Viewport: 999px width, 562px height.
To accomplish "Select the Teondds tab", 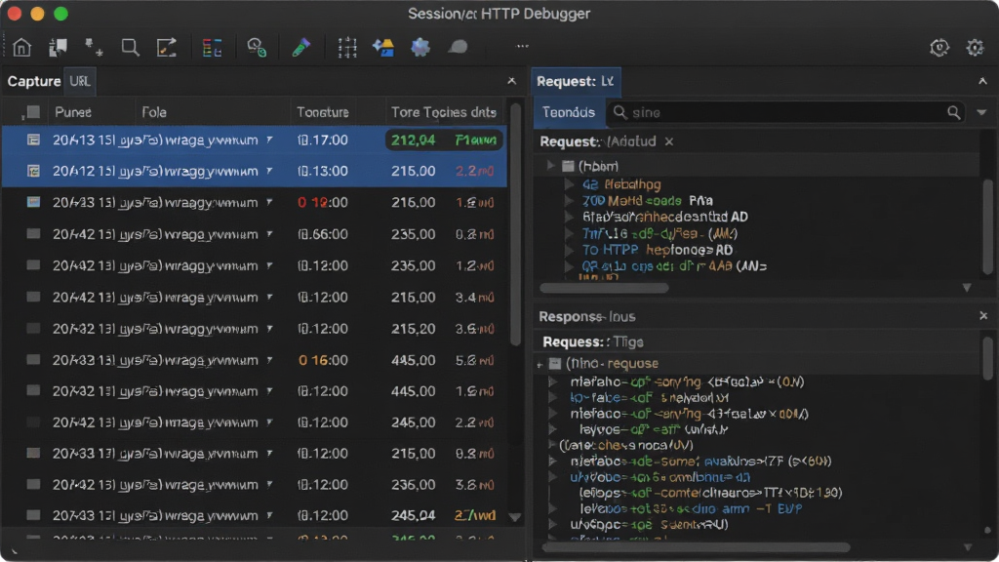I will pyautogui.click(x=569, y=113).
